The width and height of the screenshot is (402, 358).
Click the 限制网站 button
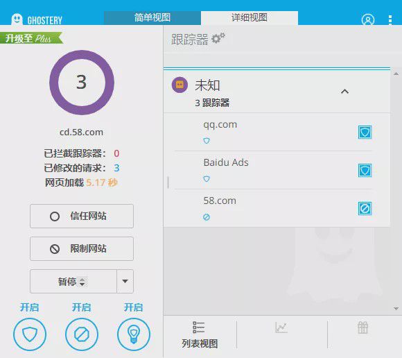pyautogui.click(x=82, y=248)
